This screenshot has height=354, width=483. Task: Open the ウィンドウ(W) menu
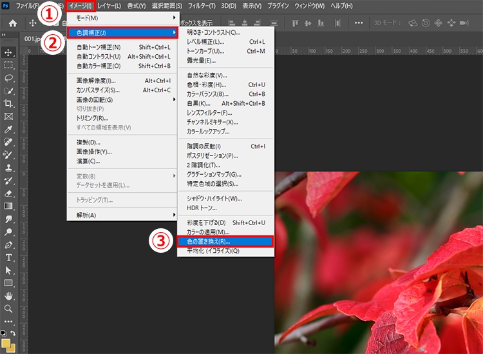pos(309,6)
